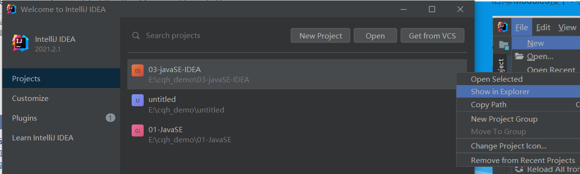Image resolution: width=580 pixels, height=174 pixels.
Task: Click the Reload All refresh icon
Action: click(x=519, y=169)
